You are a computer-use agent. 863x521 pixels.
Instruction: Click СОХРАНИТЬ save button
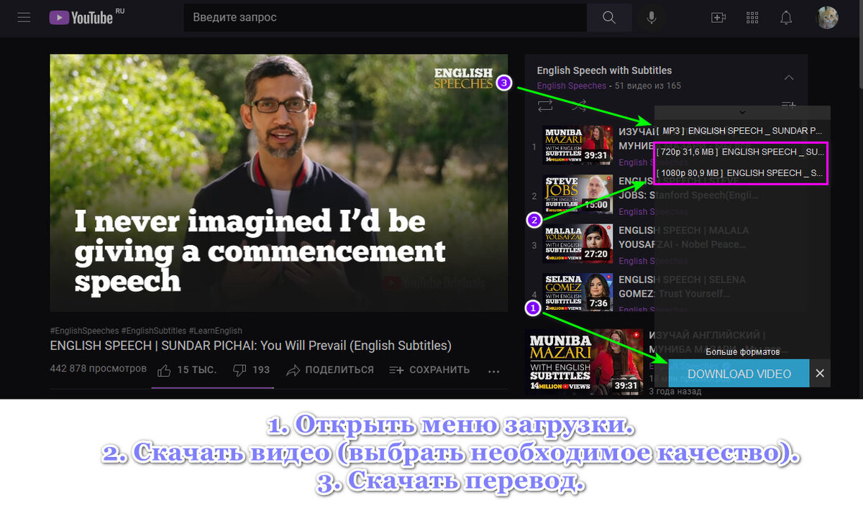click(x=429, y=370)
